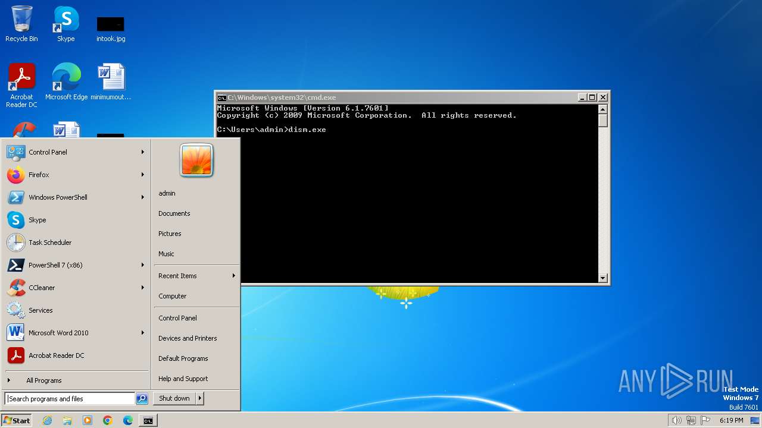
Task: Expand the PowerShell 7 (x86) jump list arrow
Action: coord(143,265)
